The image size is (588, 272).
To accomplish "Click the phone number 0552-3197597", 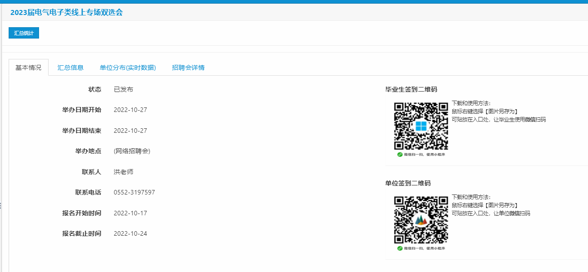I will coord(134,192).
